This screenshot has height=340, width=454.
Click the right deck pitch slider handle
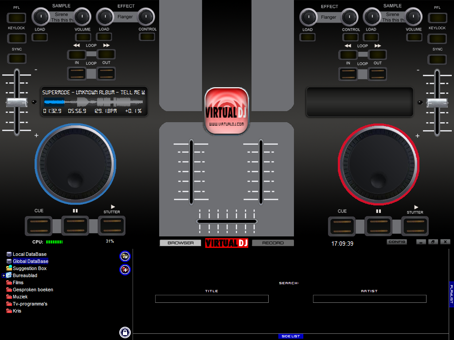pos(437,103)
